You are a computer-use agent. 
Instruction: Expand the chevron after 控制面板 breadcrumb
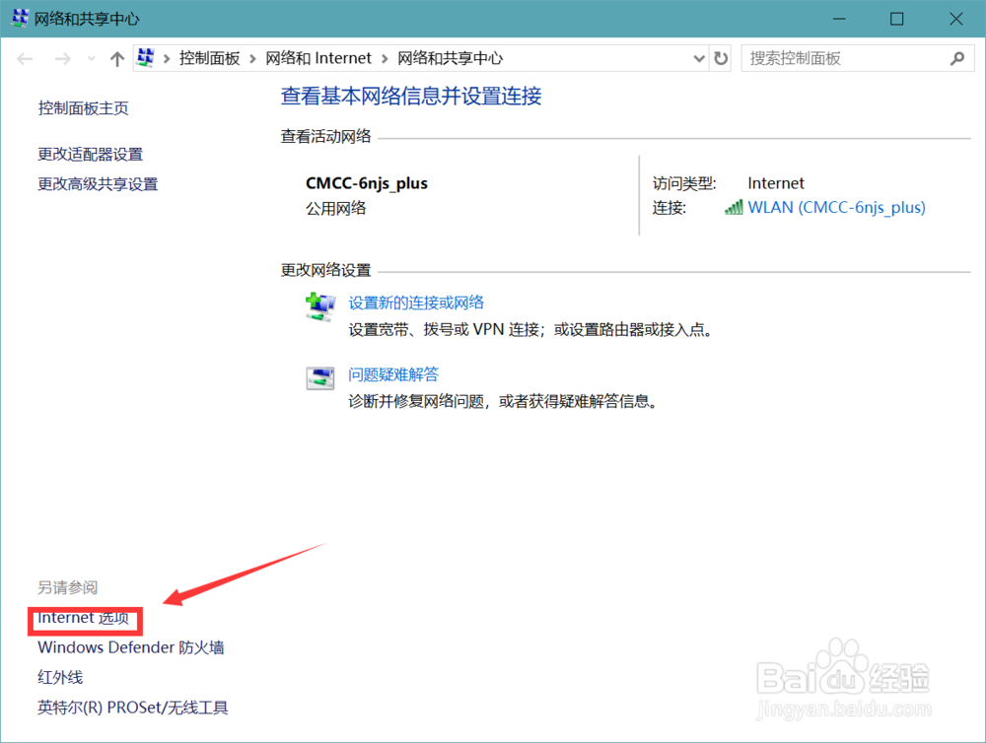252,59
